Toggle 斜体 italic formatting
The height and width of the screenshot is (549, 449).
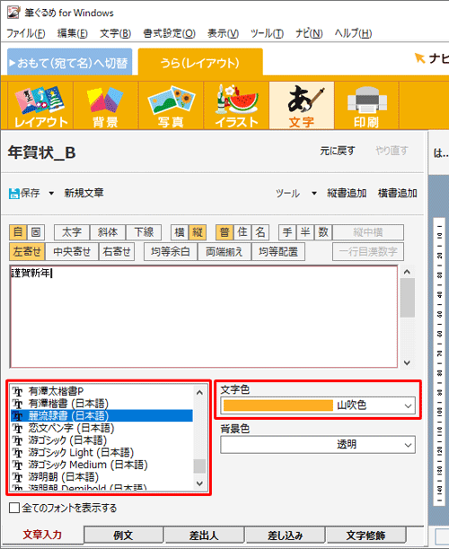point(108,232)
